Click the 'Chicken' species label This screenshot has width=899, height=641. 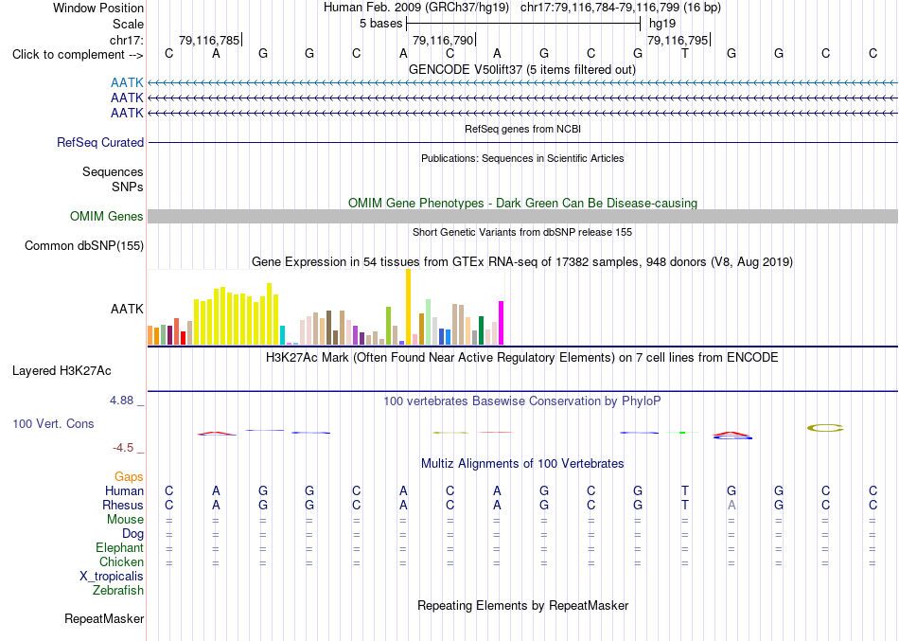tap(121, 561)
